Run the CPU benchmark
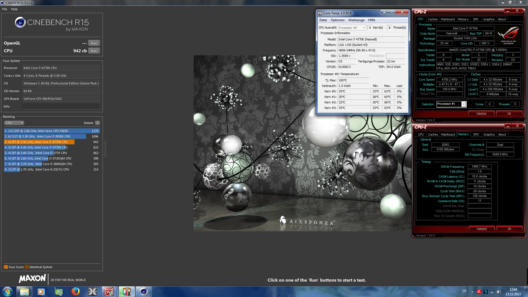This screenshot has height=297, width=528. point(94,51)
